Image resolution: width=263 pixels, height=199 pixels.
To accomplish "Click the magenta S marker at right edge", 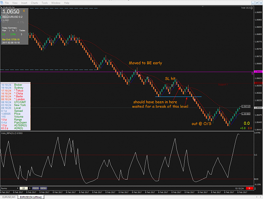I will tap(252, 73).
